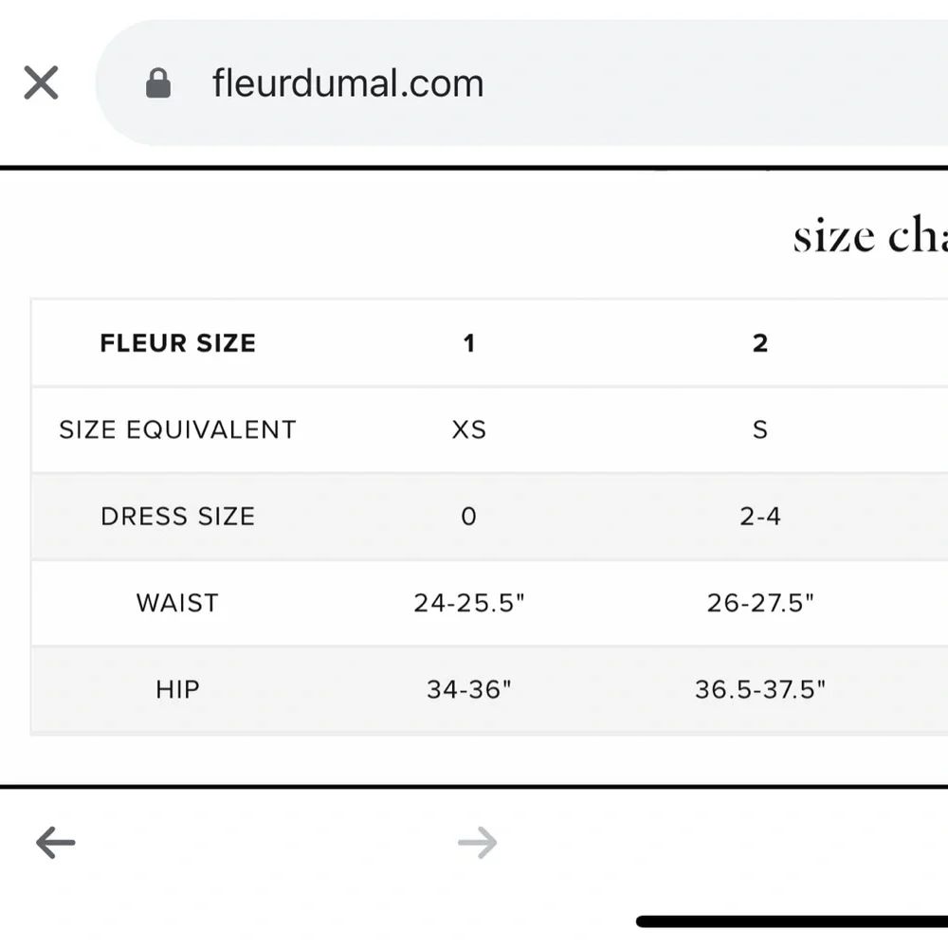Close the in-app browser with X icon
This screenshot has height=948, width=948.
41,82
